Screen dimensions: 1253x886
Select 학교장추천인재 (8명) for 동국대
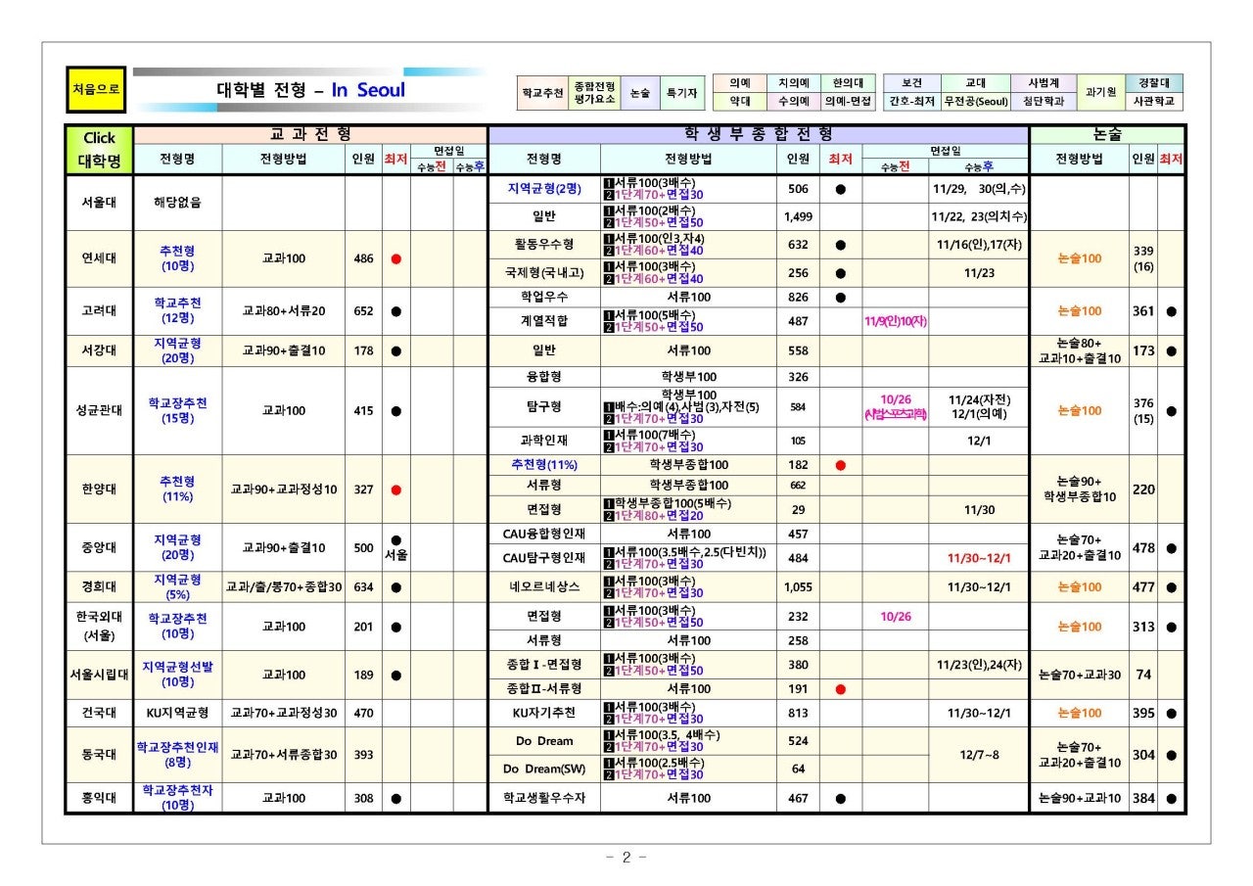tap(177, 755)
